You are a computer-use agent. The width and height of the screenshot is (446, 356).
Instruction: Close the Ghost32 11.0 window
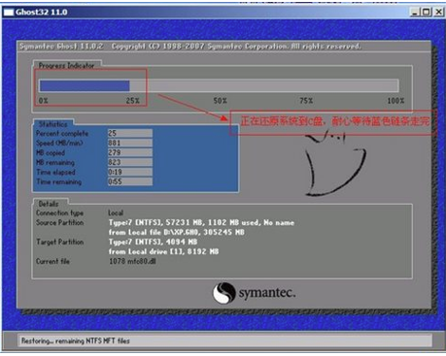coord(438,12)
